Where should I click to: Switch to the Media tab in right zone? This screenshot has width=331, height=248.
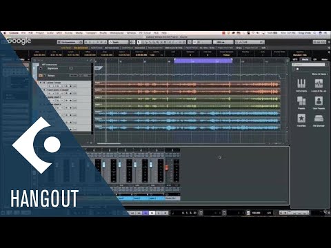tap(305, 59)
